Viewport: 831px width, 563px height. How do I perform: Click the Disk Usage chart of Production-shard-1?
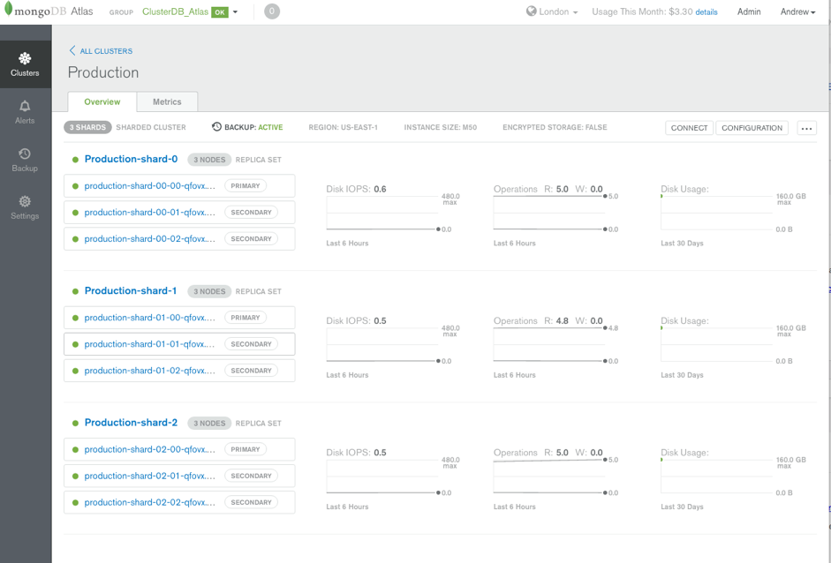coord(716,345)
